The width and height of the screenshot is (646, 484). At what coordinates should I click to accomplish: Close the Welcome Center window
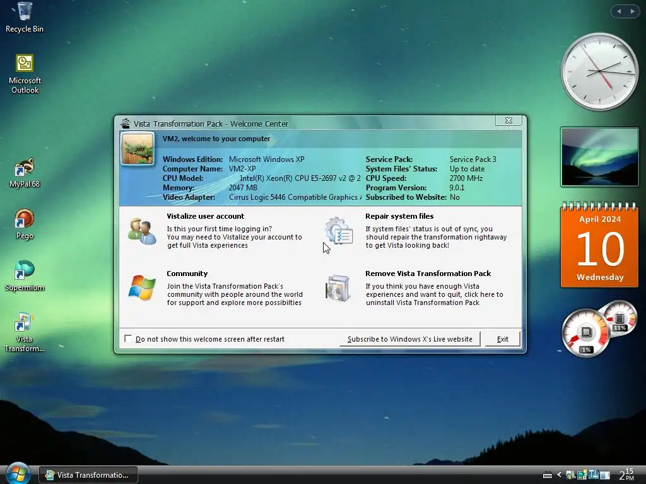click(509, 120)
